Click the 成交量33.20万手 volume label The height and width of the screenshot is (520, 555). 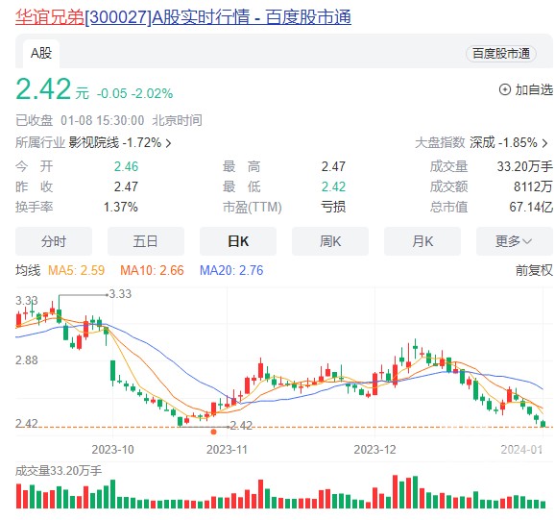59,471
